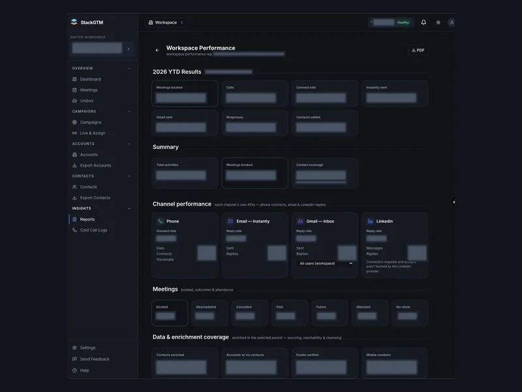Click the Unibox inbox icon
The width and height of the screenshot is (522, 392).
(74, 101)
